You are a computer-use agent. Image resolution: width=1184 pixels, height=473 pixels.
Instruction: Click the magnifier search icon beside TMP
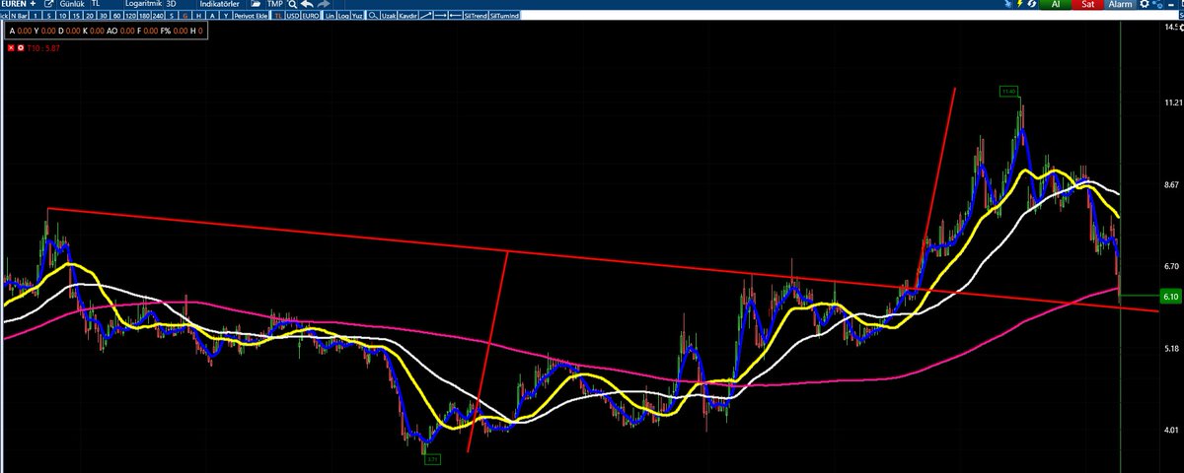[292, 6]
